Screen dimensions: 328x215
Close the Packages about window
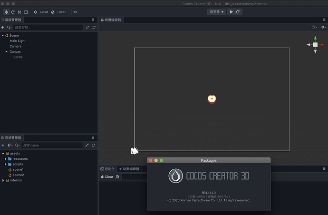pos(151,160)
